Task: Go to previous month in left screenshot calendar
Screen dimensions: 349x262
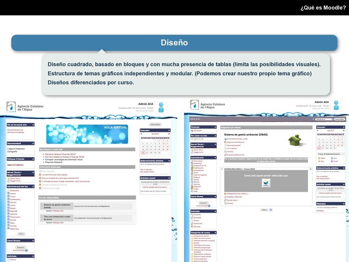Action: (141, 134)
